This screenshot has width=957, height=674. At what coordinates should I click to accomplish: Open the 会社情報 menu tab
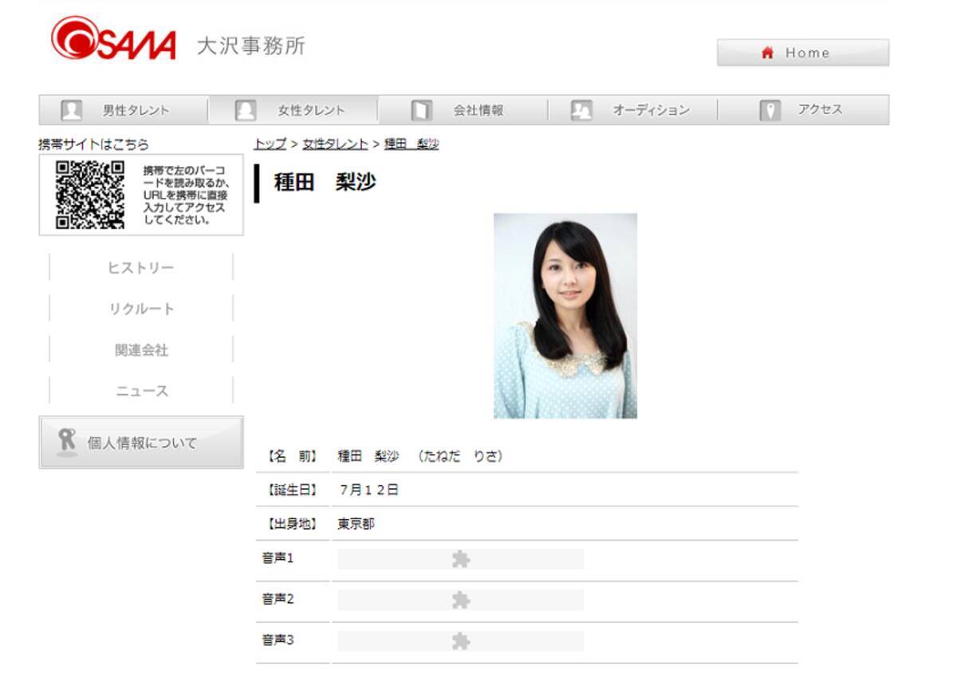click(x=463, y=110)
